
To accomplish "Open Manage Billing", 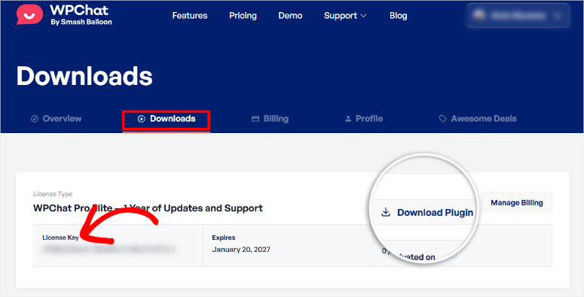I will click(517, 202).
